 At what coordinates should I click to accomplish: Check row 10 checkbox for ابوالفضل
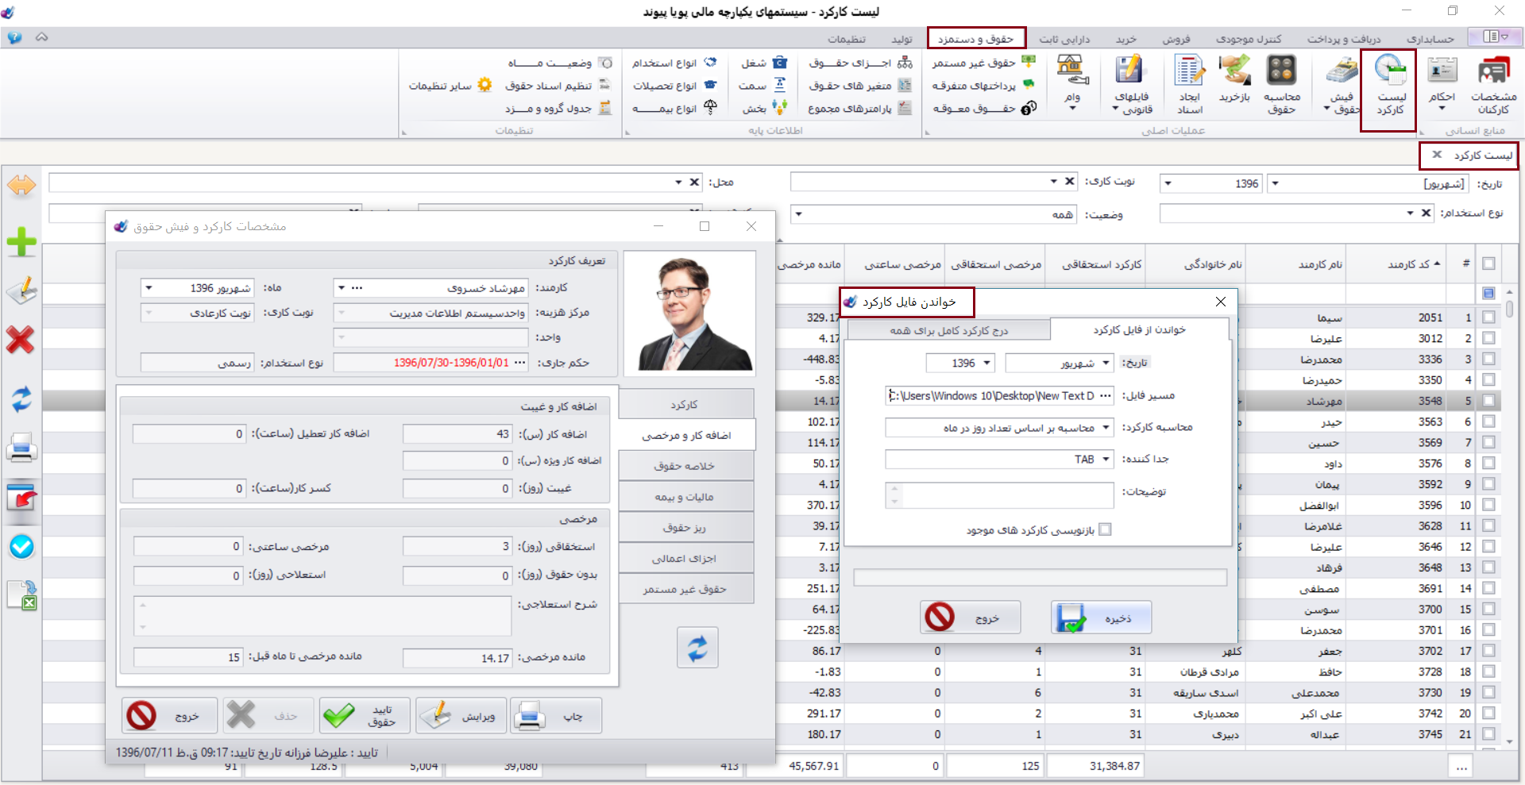pyautogui.click(x=1488, y=505)
